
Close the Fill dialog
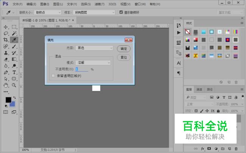coord(129,40)
